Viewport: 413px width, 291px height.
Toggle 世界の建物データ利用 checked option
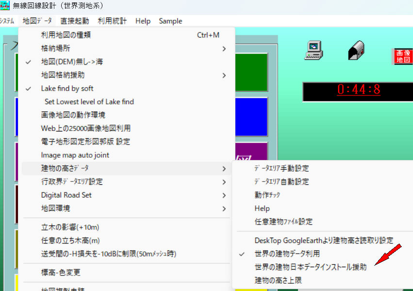click(287, 254)
